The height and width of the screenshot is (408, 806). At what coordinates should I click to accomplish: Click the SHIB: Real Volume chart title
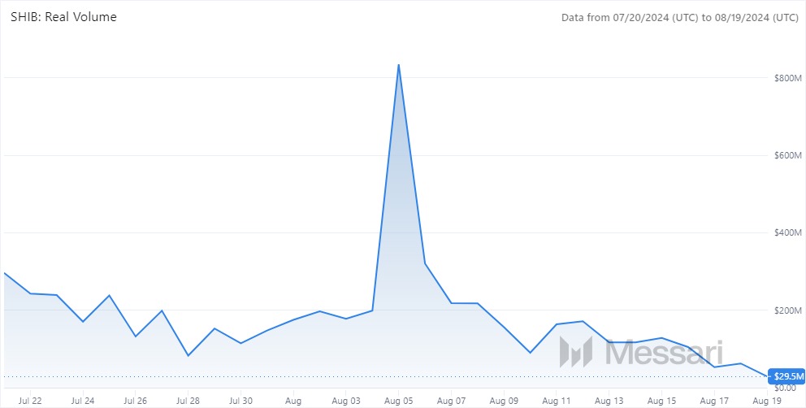[x=63, y=17]
